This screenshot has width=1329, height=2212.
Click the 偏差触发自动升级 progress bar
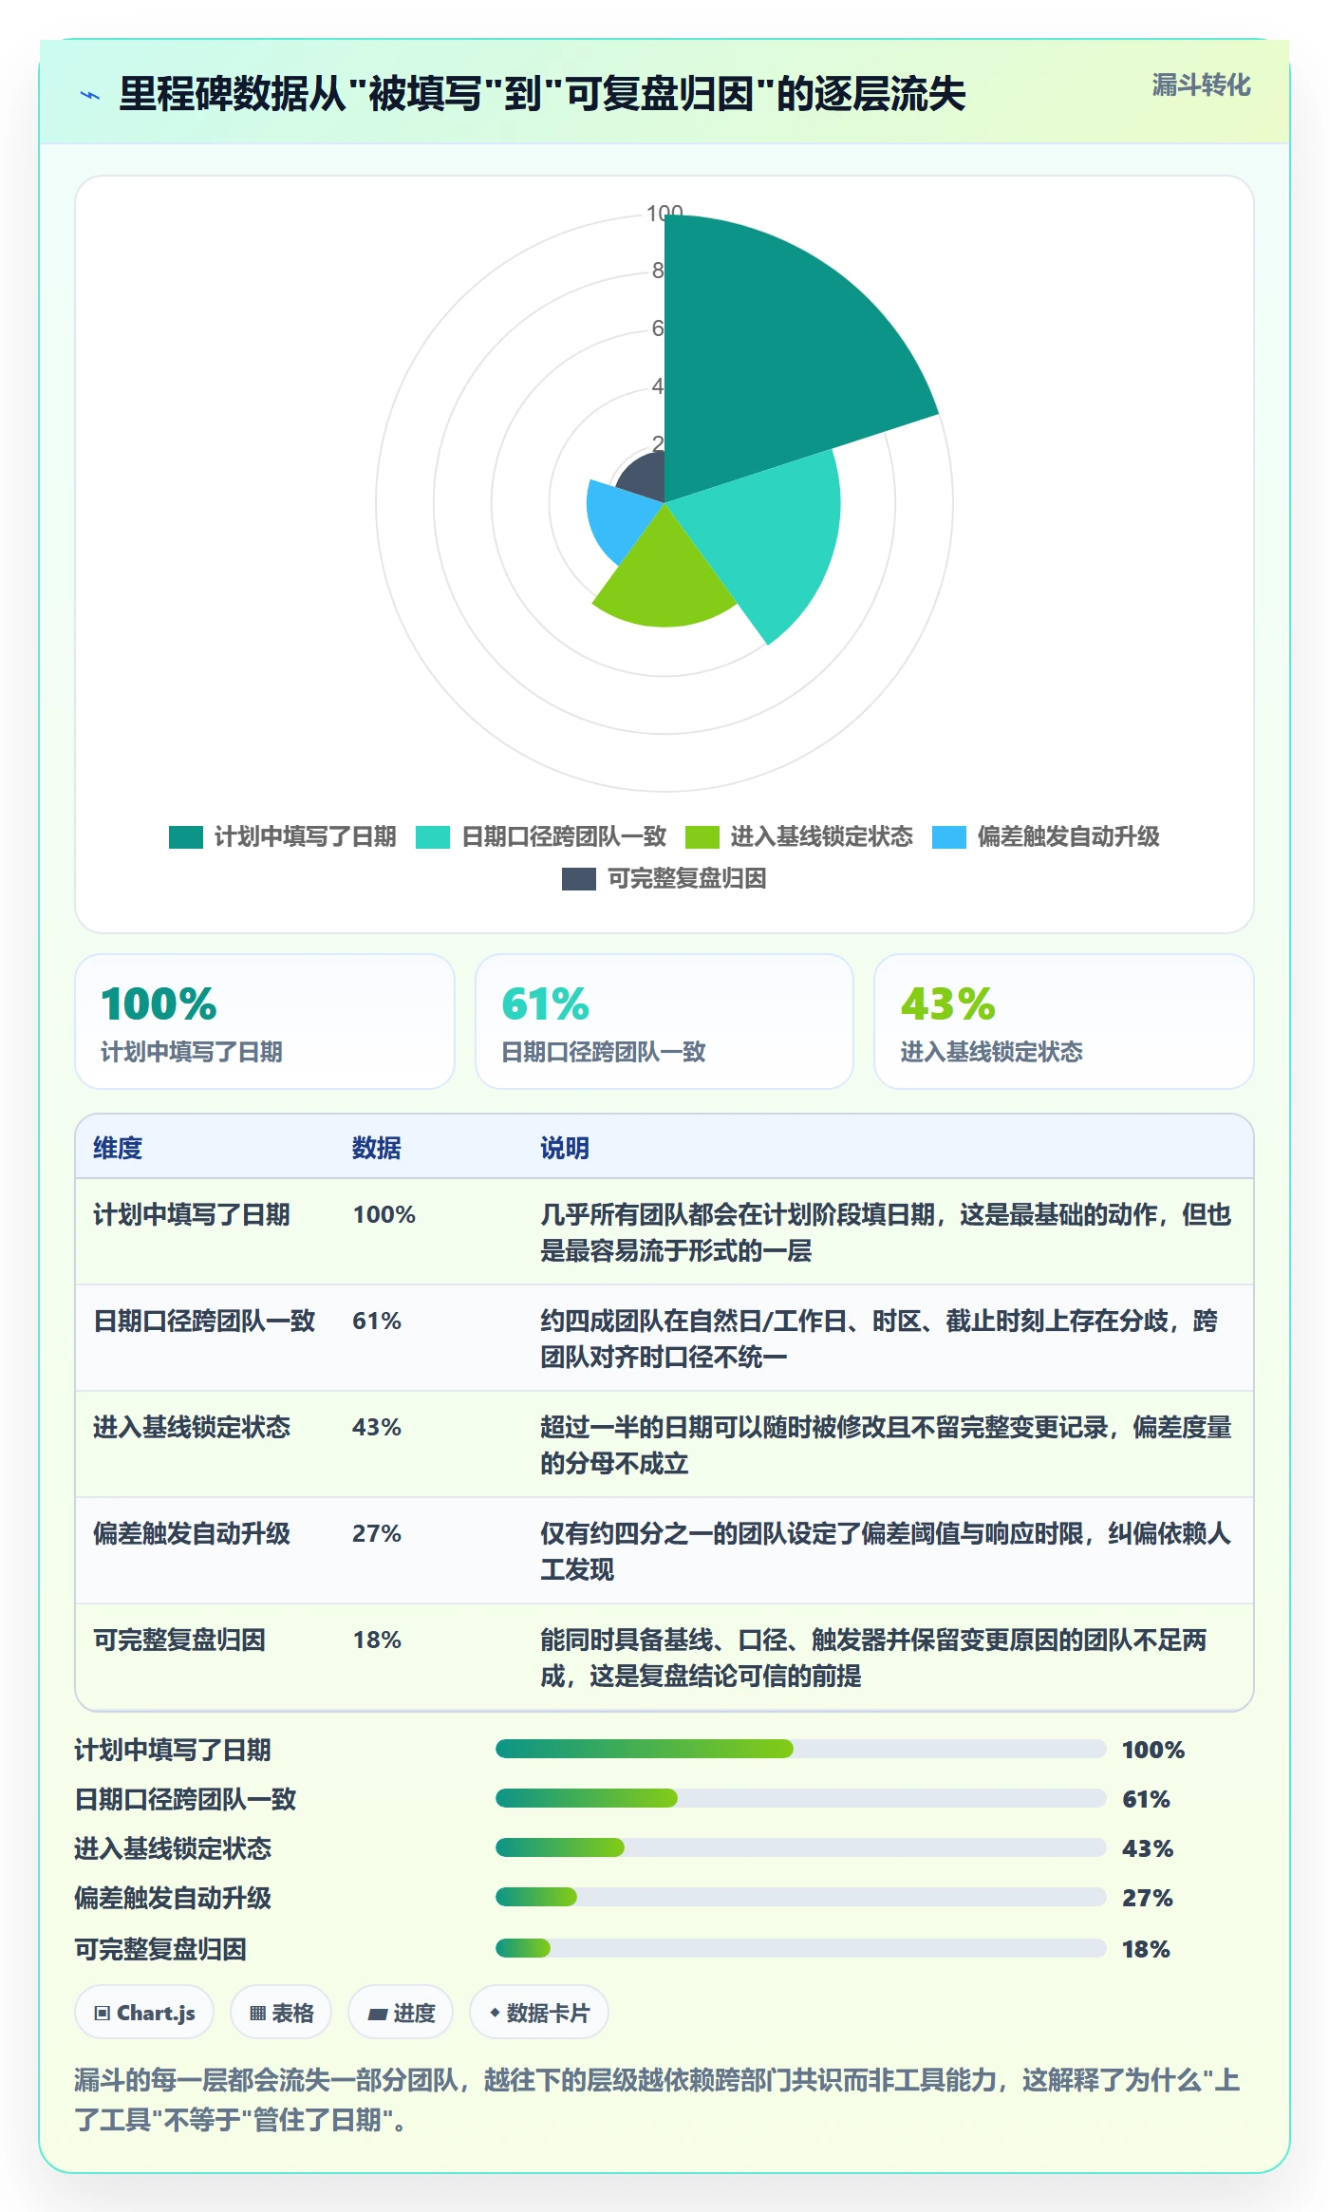point(801,1897)
